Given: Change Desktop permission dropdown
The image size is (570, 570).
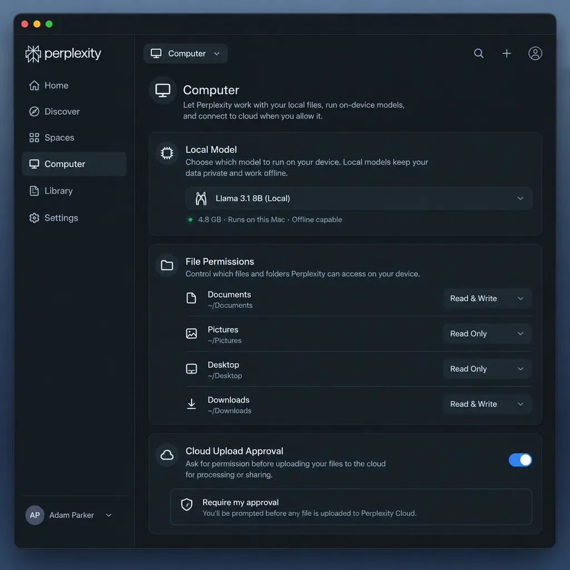Looking at the screenshot, I should click(x=487, y=369).
